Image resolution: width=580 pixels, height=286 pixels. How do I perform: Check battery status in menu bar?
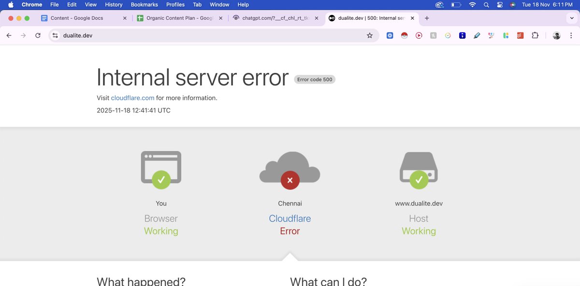coord(456,4)
